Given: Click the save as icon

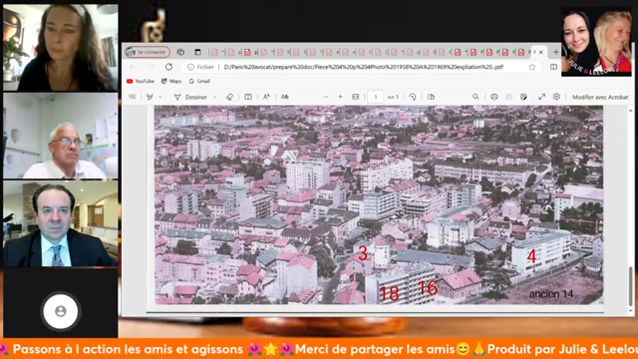Looking at the screenshot, I should (x=524, y=97).
